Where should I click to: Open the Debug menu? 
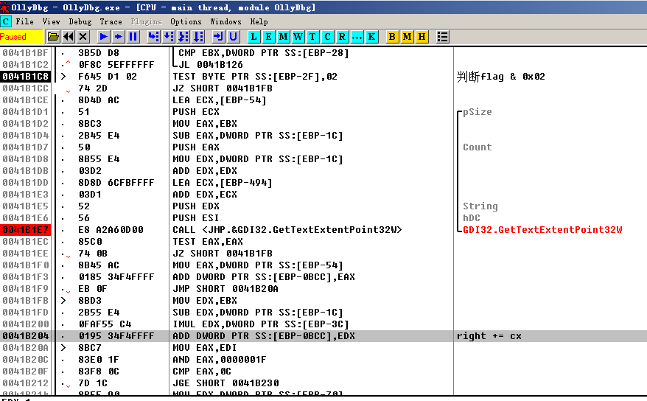(x=80, y=21)
